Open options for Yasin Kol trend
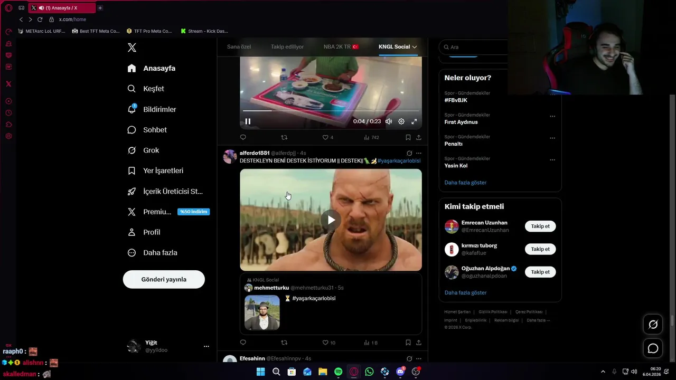The height and width of the screenshot is (380, 676). click(552, 160)
